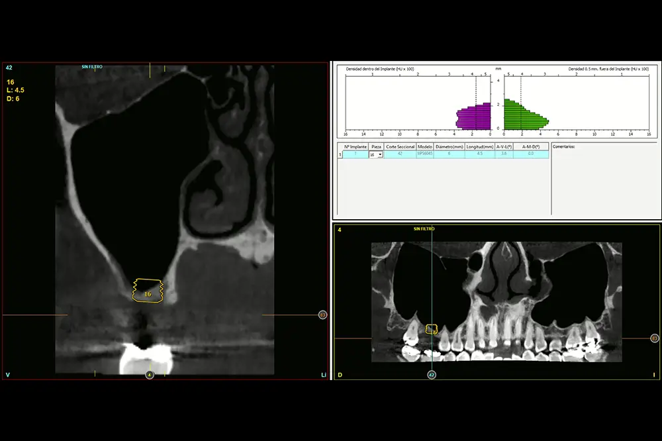This screenshot has width=662, height=441.
Task: Select the yellow implant outline in panoramic view
Action: pyautogui.click(x=432, y=329)
